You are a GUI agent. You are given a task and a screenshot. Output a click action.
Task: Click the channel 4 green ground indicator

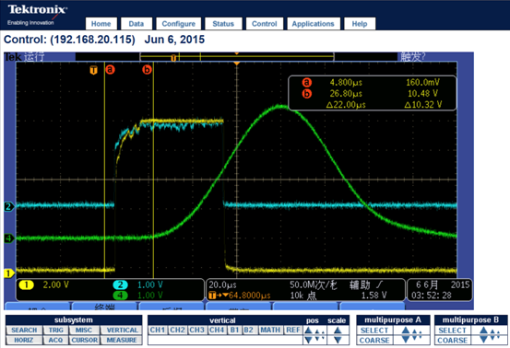(x=9, y=238)
